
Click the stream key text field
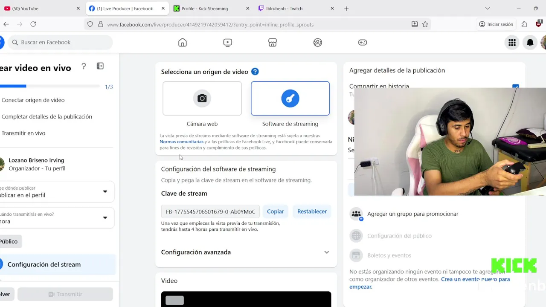210,211
